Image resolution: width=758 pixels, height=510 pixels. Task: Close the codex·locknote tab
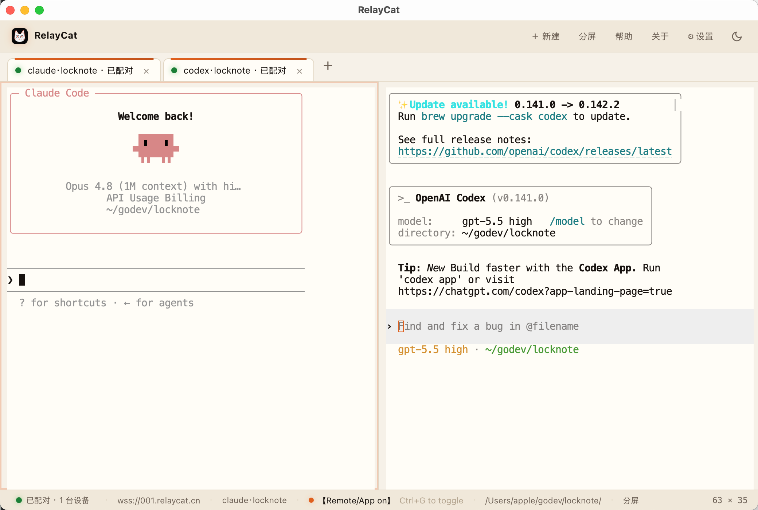tap(300, 71)
